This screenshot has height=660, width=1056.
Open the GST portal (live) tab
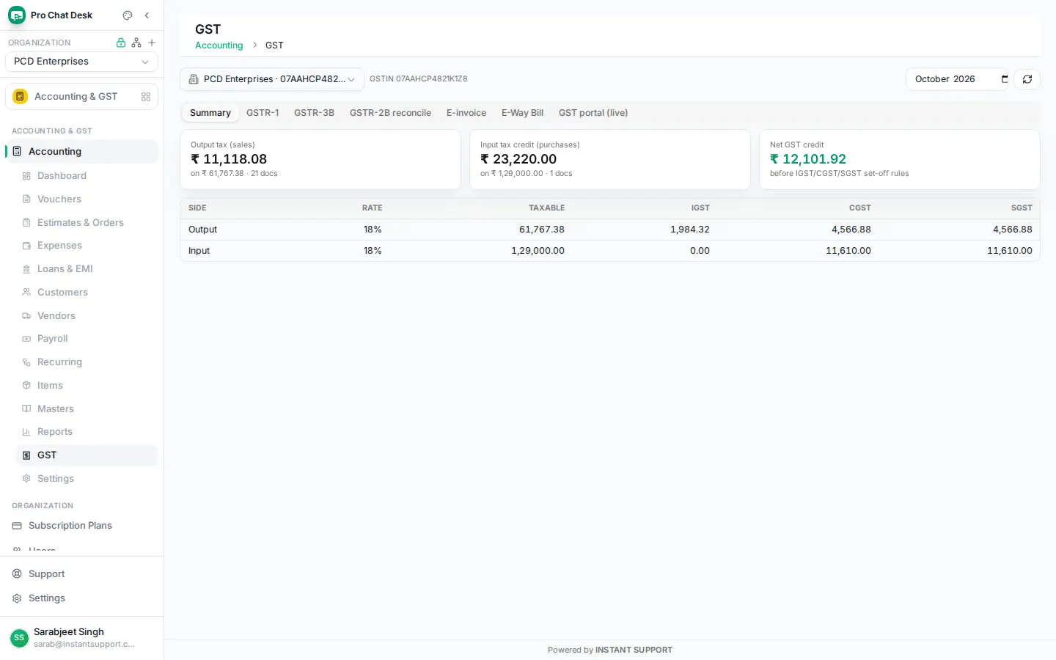[593, 113]
